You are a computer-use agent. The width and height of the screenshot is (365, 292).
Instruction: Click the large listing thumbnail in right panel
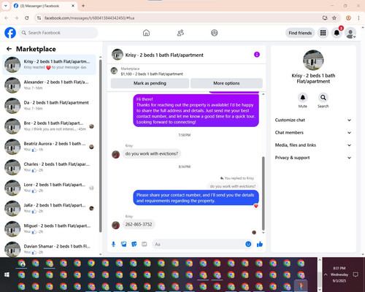[x=313, y=61]
